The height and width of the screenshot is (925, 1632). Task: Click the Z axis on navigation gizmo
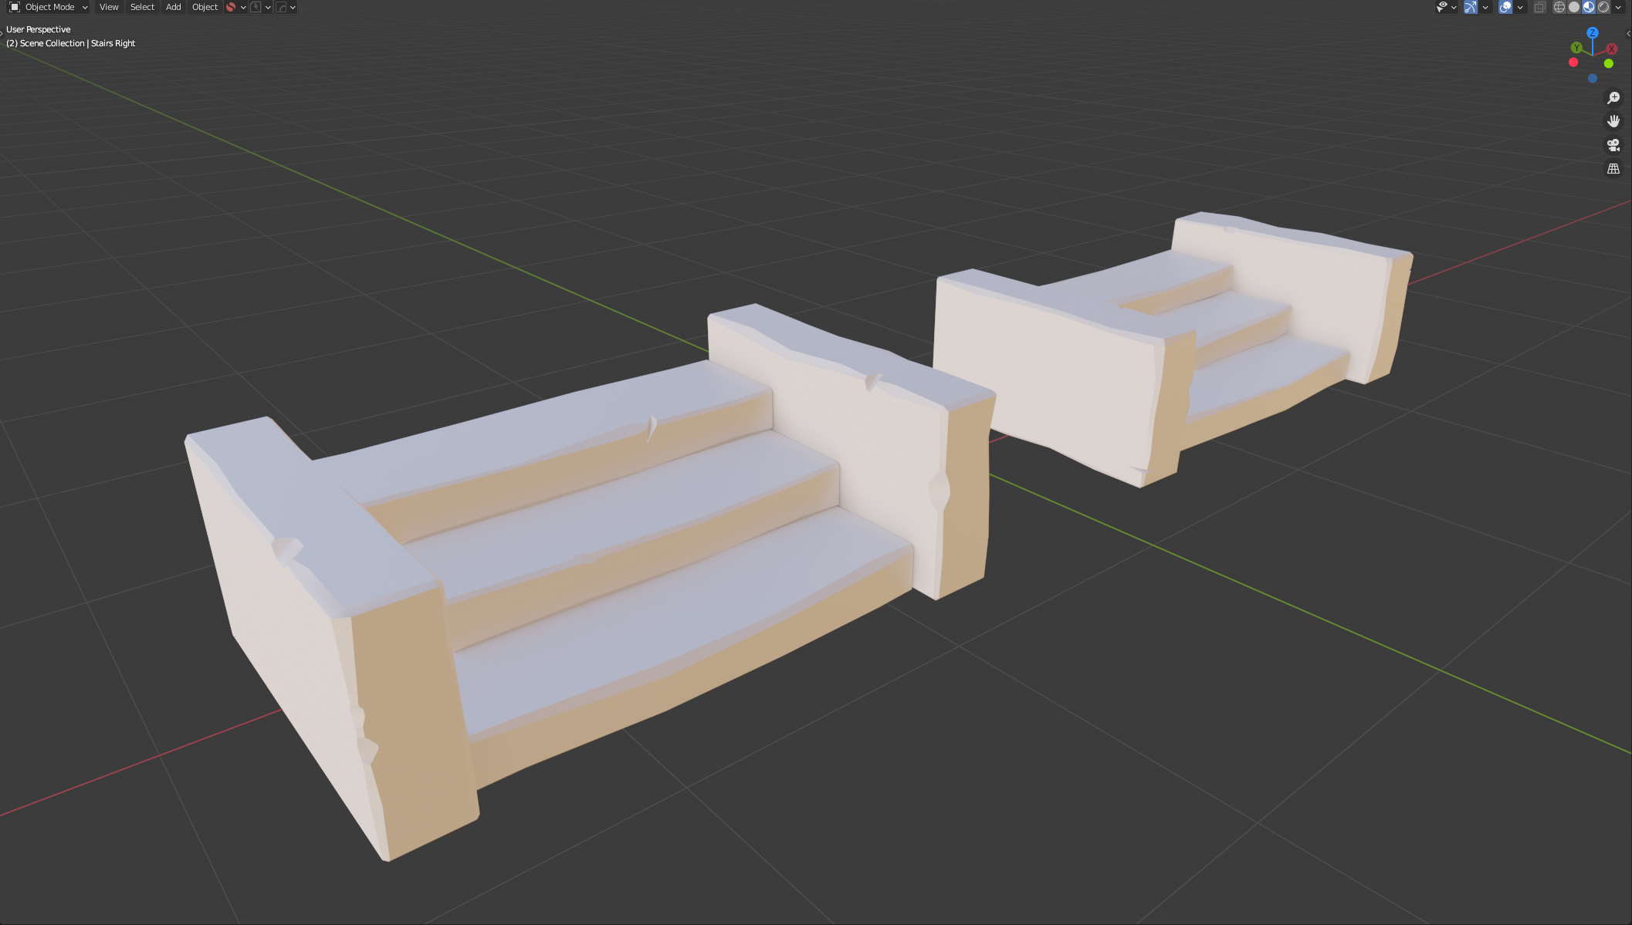point(1592,33)
